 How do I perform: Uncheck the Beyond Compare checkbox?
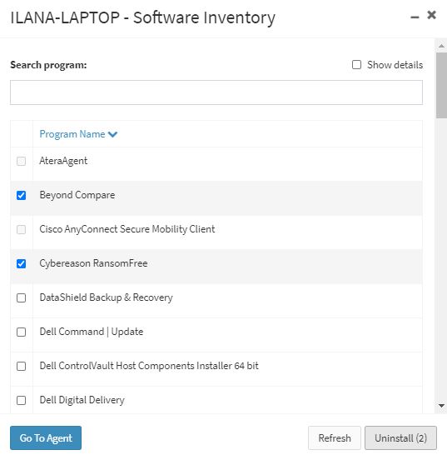21,195
